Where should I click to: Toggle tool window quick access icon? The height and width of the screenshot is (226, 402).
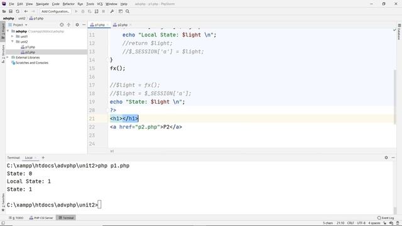tap(3, 223)
